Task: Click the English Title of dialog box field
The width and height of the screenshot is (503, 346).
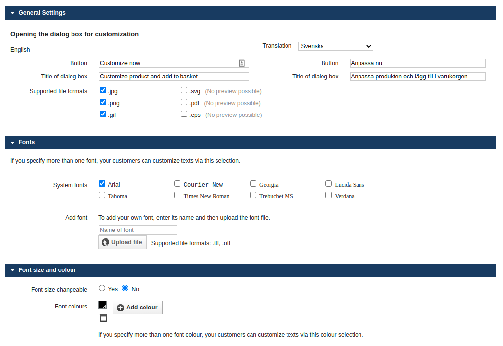Action: pos(174,77)
